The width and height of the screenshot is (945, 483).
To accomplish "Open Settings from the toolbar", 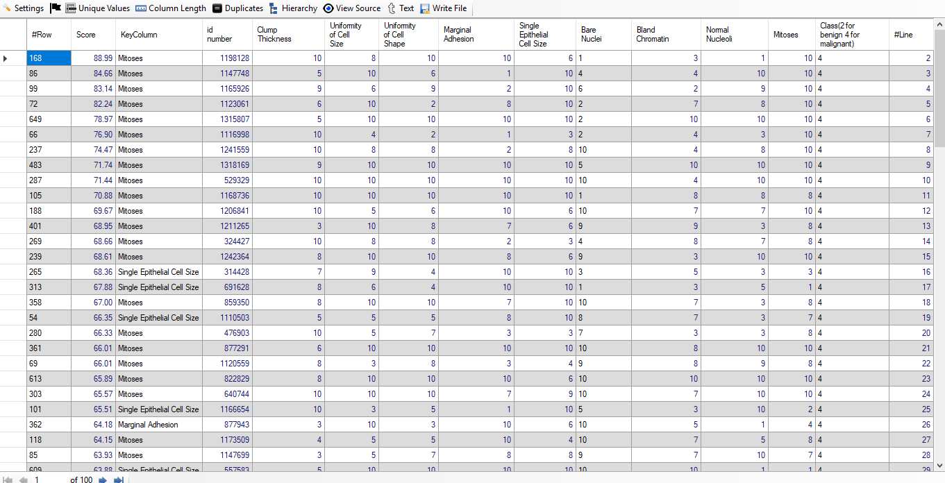I will (23, 8).
